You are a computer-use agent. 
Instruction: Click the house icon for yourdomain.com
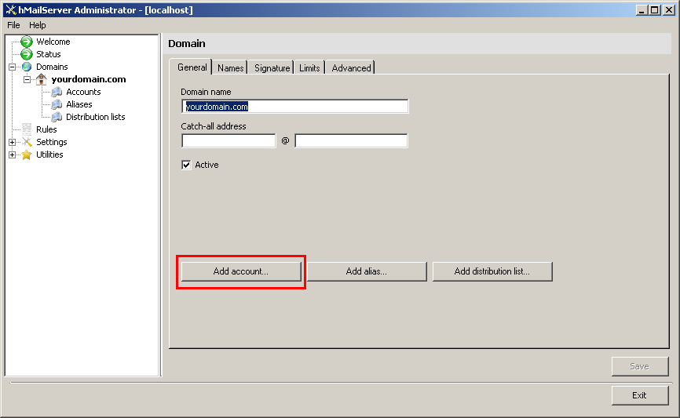point(41,79)
